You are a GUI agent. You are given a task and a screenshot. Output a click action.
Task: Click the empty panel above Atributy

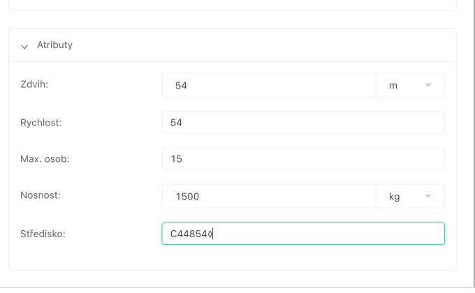click(x=232, y=4)
